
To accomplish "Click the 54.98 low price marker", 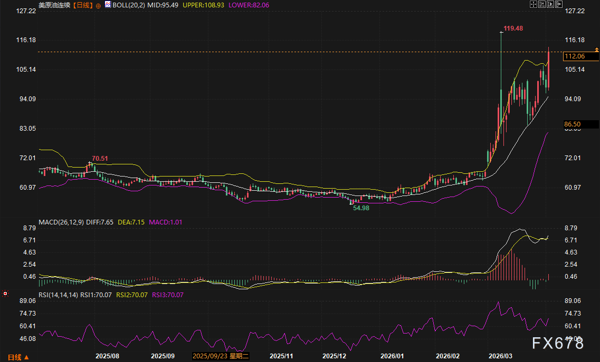I will [361, 208].
